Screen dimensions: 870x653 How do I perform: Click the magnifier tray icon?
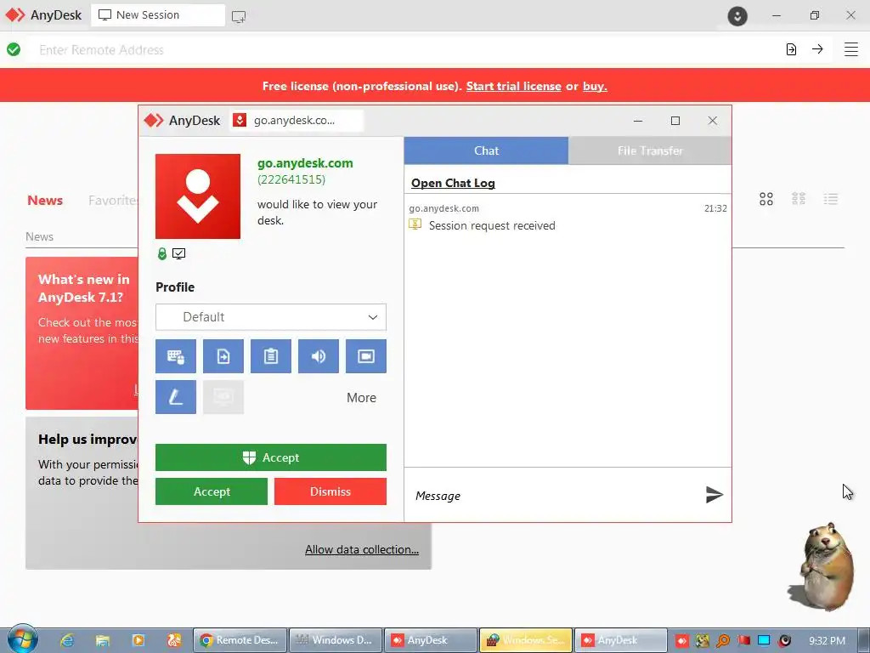(x=723, y=641)
